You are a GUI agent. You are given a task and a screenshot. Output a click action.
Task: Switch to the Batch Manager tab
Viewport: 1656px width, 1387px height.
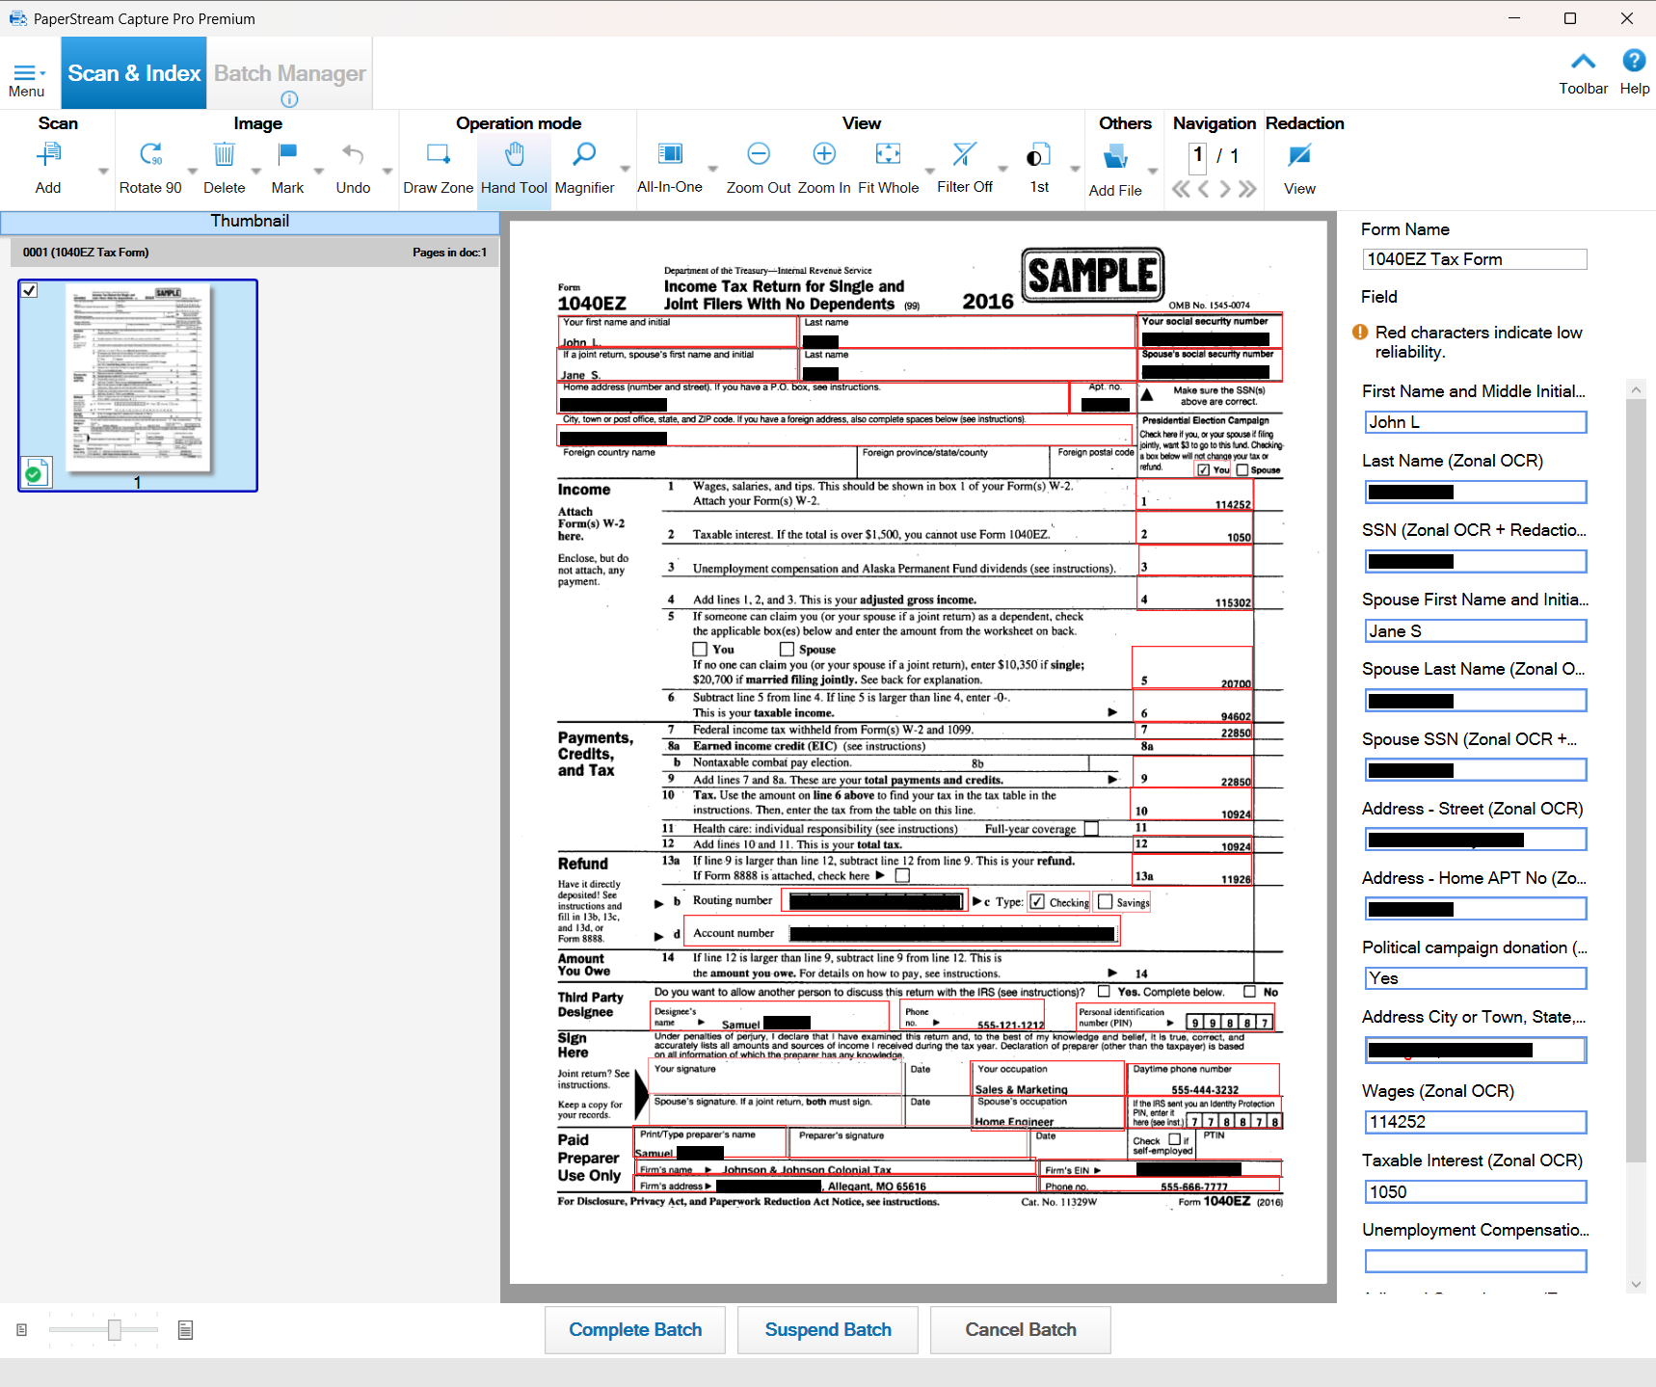pos(290,73)
